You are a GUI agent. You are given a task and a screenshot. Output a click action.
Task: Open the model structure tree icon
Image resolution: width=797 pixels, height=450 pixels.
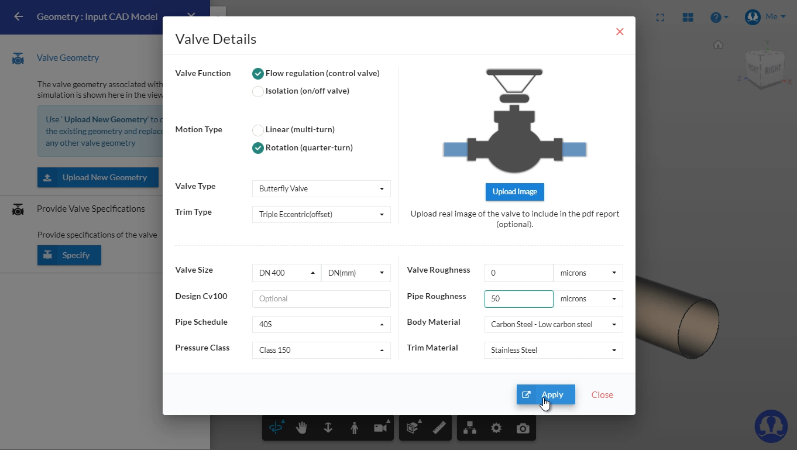[x=470, y=428]
